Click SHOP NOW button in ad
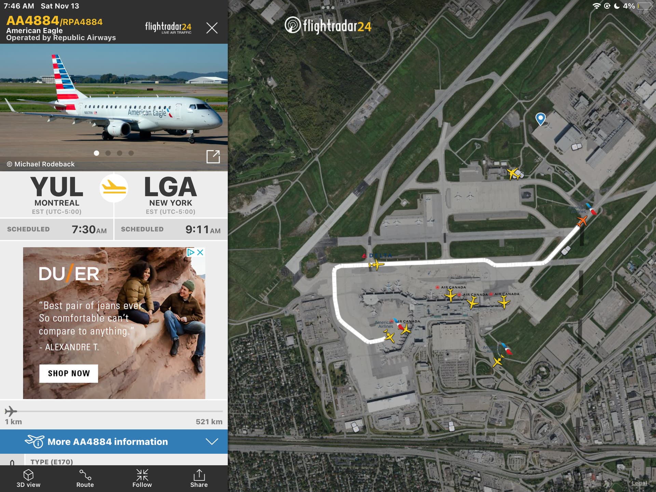The image size is (656, 492). 69,373
